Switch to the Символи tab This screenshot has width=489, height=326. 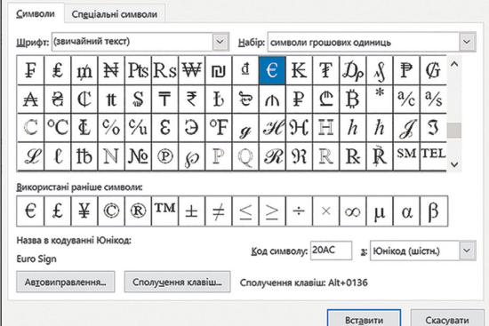coord(36,13)
